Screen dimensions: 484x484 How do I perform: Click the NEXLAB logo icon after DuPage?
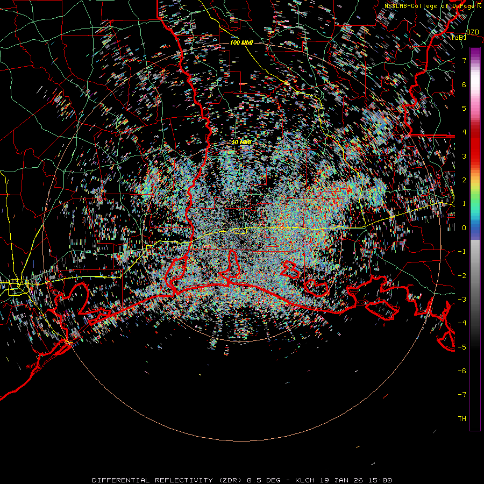pos(479,6)
